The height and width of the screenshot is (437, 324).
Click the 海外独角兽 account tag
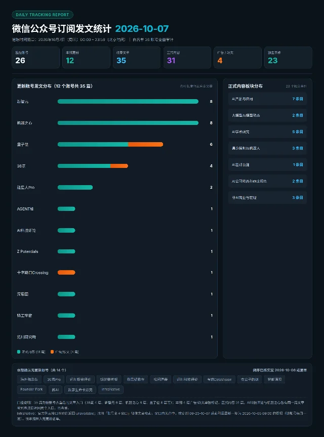(x=29, y=379)
